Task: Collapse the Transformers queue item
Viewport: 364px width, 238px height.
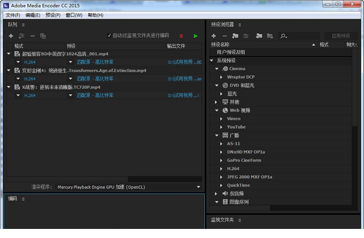Action: pyautogui.click(x=9, y=70)
